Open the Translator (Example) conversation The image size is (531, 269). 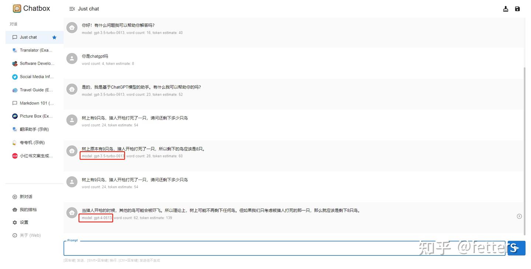click(x=33, y=50)
